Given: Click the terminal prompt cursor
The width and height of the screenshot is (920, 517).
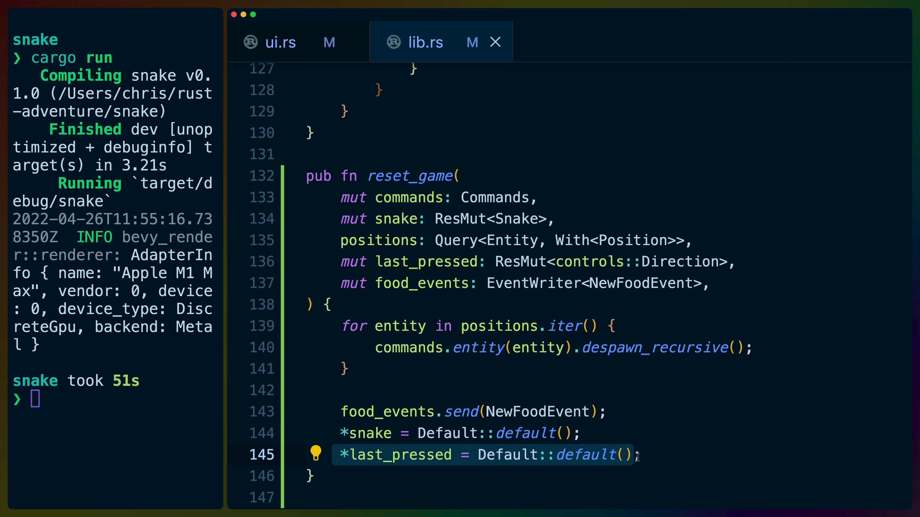Looking at the screenshot, I should tap(35, 399).
